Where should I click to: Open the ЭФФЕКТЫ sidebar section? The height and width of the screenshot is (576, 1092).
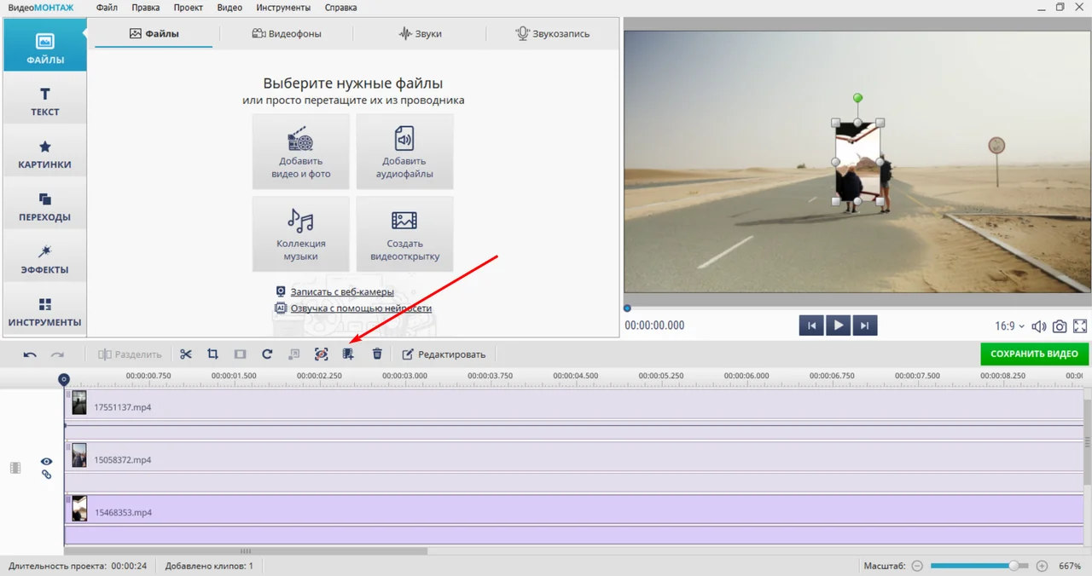pyautogui.click(x=44, y=259)
